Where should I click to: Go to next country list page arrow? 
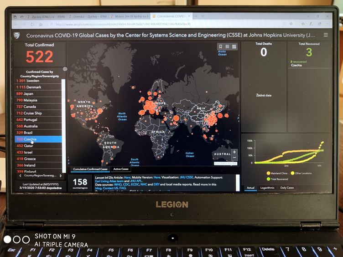pyautogui.click(x=61, y=176)
